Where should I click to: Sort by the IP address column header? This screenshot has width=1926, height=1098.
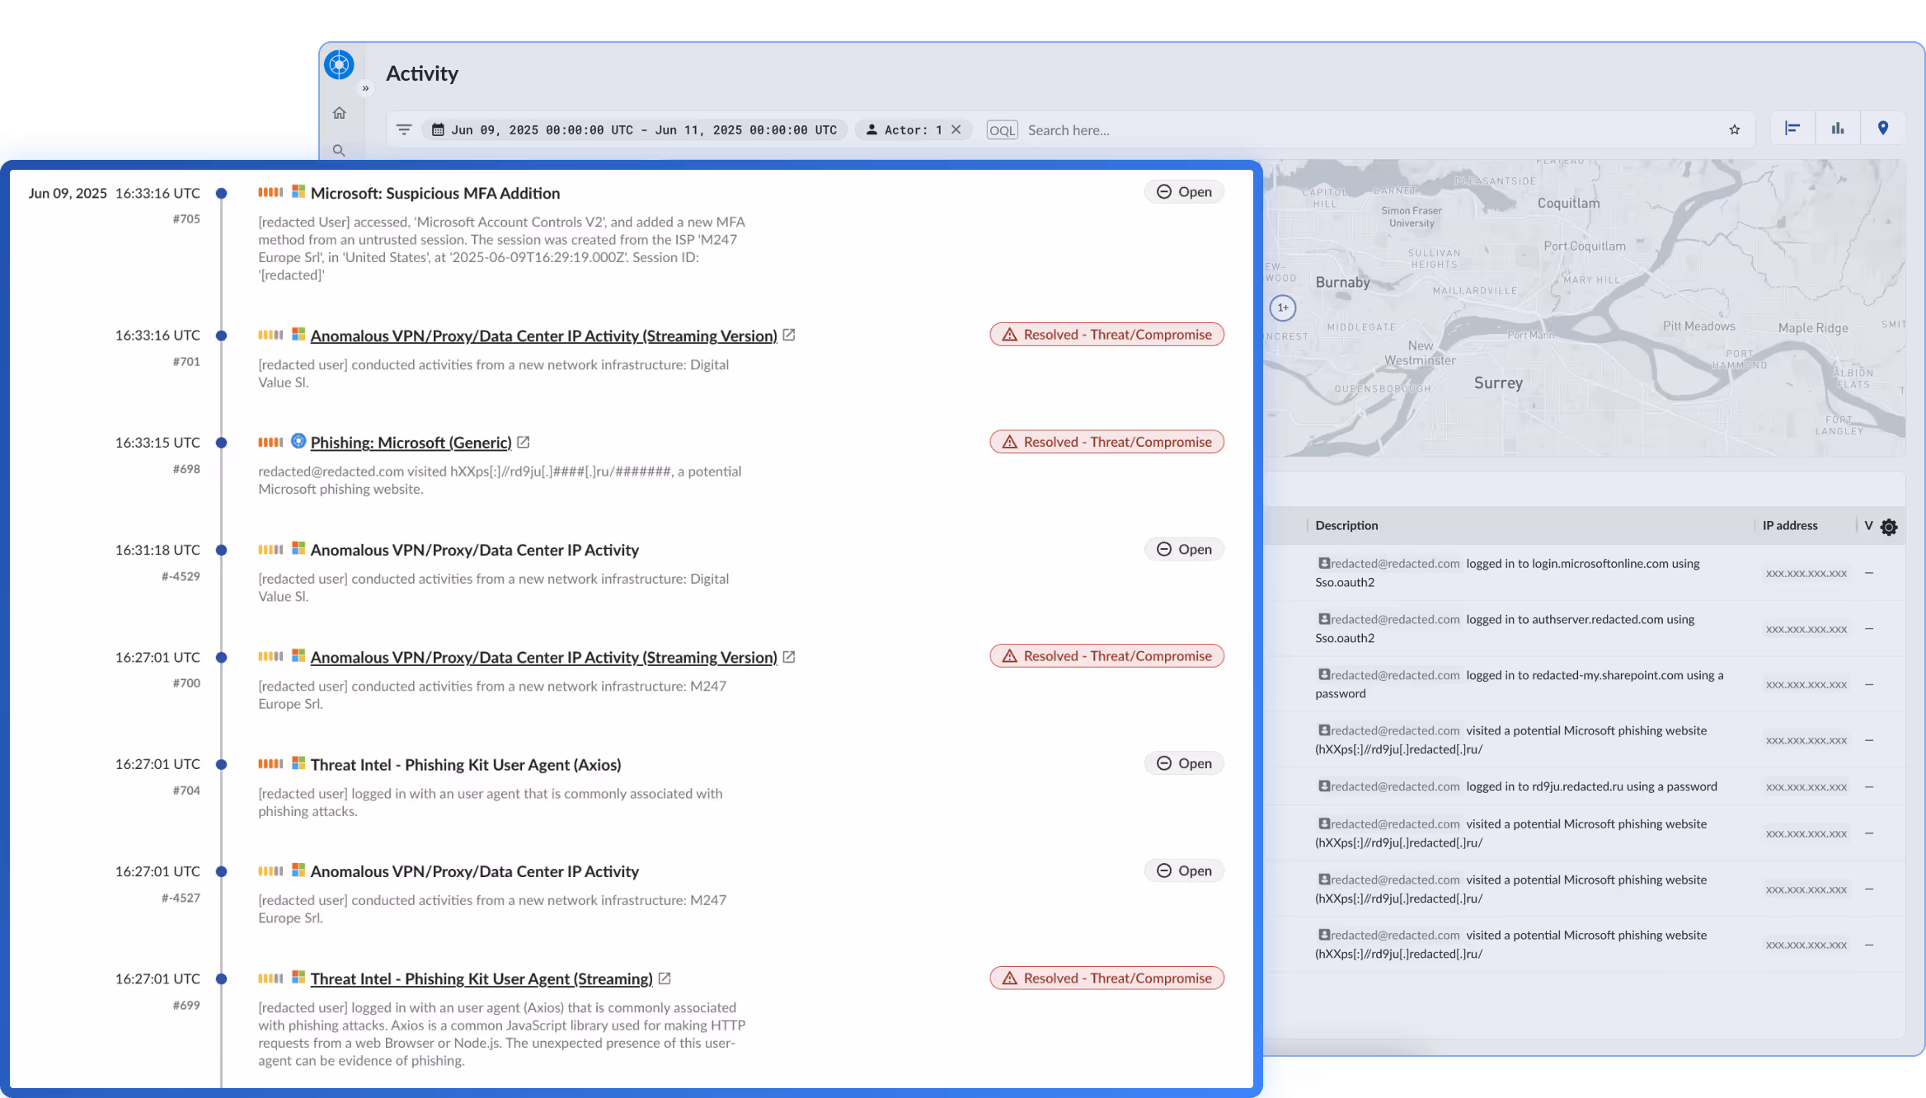point(1790,525)
